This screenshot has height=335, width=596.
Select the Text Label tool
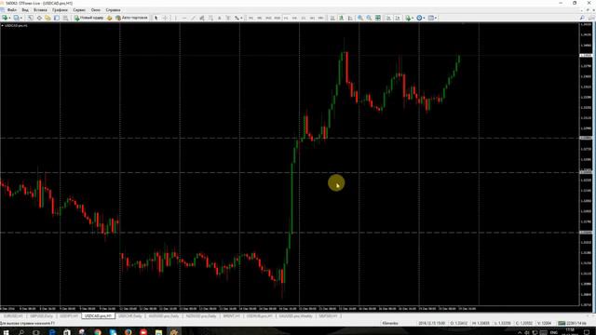(x=228, y=18)
